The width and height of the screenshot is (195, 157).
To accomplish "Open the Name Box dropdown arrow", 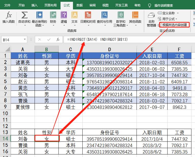I will pos(25,40).
